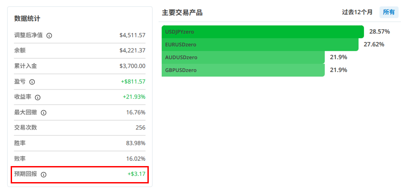Screen dimensions: 408x191
Task: Show info for 最大回撤
Action: tap(44, 113)
